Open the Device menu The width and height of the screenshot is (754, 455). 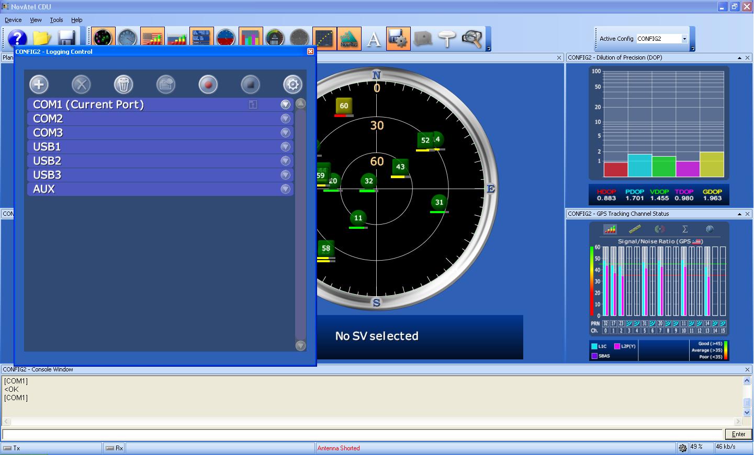coord(13,20)
